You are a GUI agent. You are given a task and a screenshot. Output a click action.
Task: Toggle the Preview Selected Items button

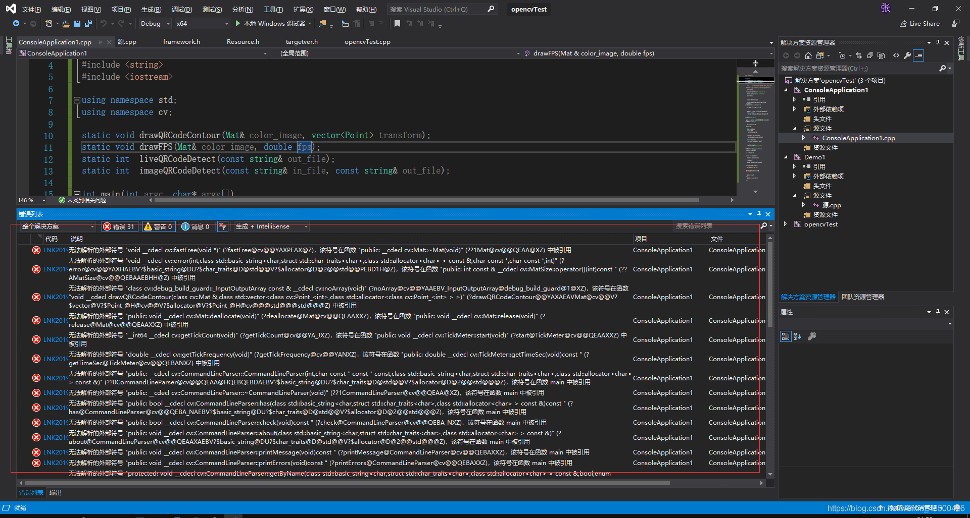(x=918, y=55)
